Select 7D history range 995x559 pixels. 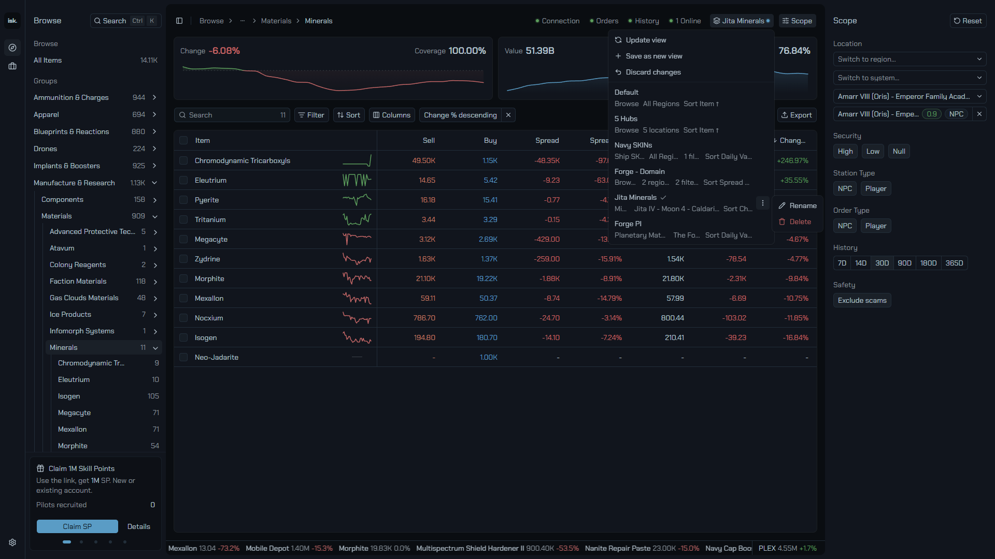[x=842, y=263]
